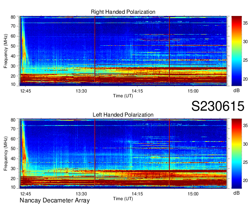This screenshot has width=252, height=205.
Task: Click the bottom plot's Frequency (MHz) axis label
Action: coord(6,154)
